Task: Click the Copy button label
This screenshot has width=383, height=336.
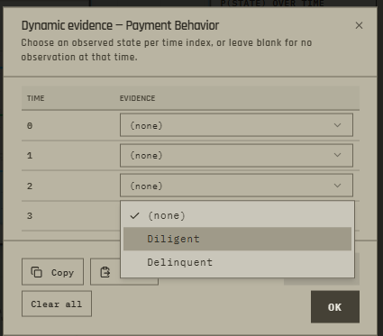Action: click(62, 273)
